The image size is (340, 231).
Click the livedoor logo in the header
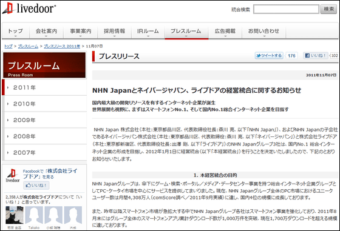tap(29, 8)
